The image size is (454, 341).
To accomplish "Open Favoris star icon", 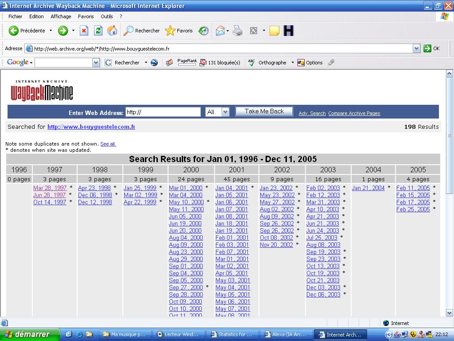I will [x=170, y=31].
